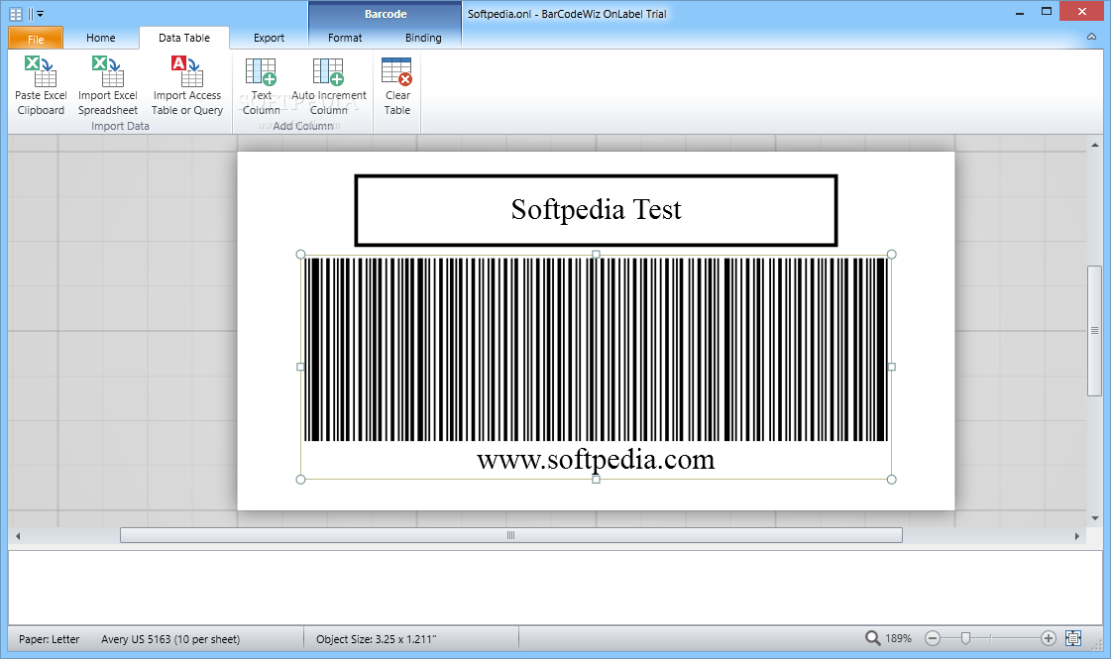Minimize the OnLabel window
This screenshot has width=1111, height=659.
pos(1020,13)
